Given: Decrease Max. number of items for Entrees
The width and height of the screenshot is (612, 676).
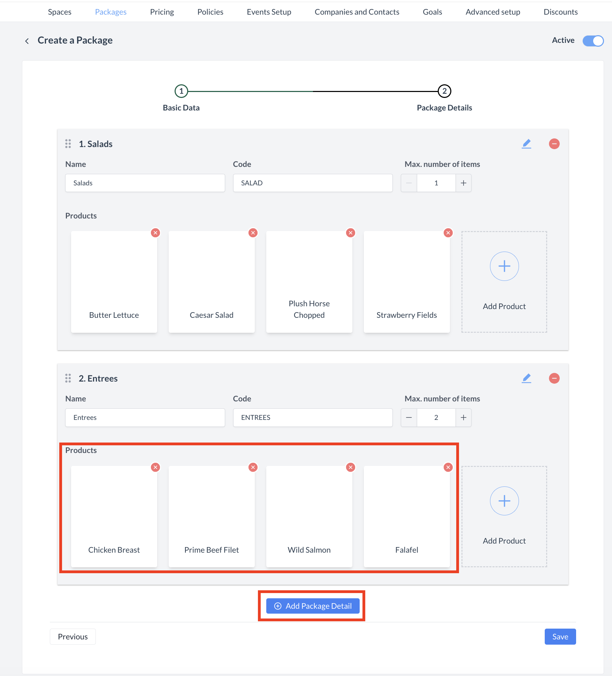Looking at the screenshot, I should click(409, 417).
